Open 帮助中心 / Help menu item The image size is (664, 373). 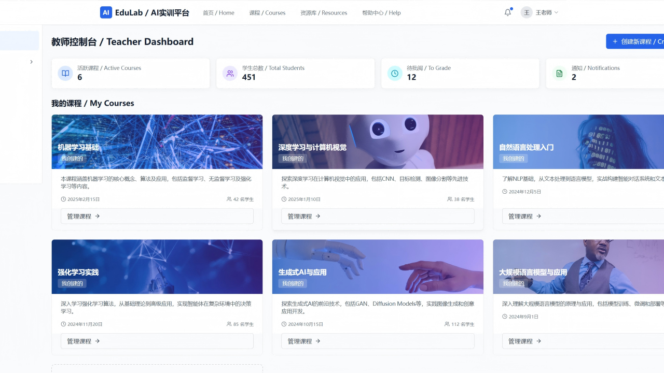381,12
